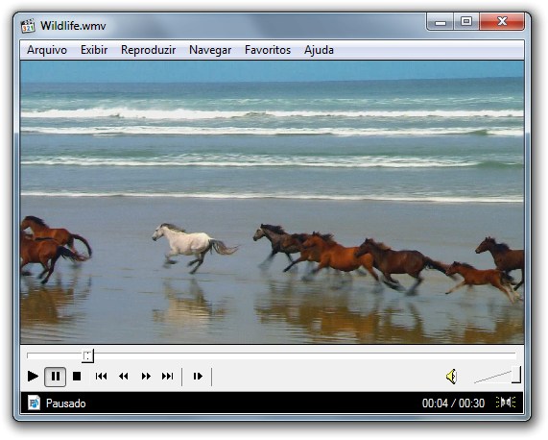Click the audio channel icon in status bar
Image resolution: width=548 pixels, height=440 pixels.
point(506,403)
